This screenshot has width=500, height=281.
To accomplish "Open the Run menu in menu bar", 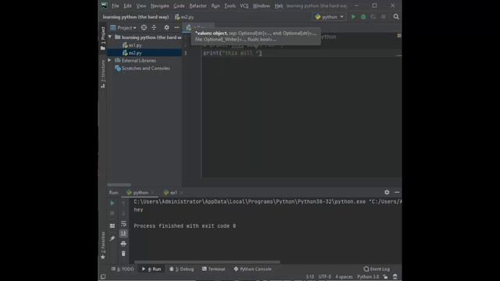I will pyautogui.click(x=216, y=5).
